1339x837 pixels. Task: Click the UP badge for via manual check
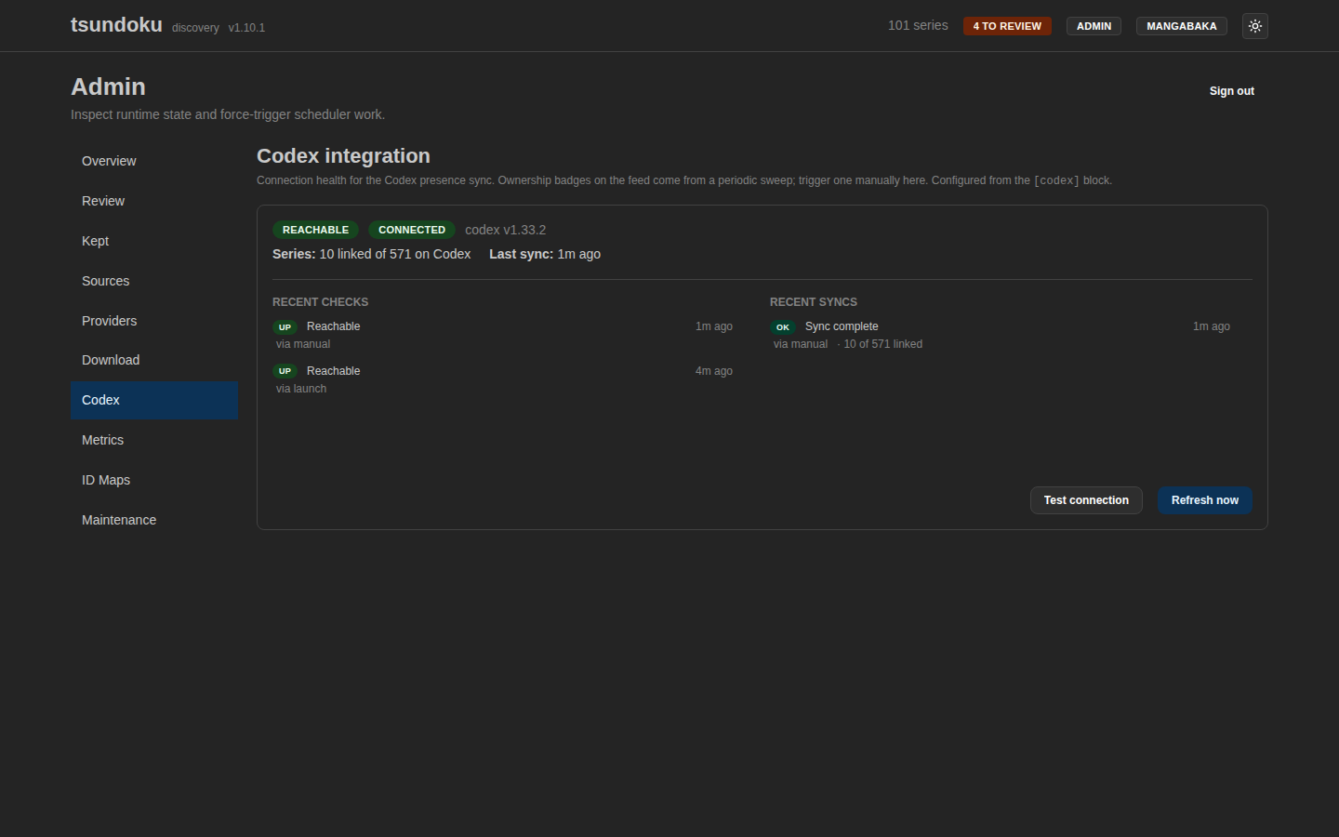pyautogui.click(x=285, y=327)
